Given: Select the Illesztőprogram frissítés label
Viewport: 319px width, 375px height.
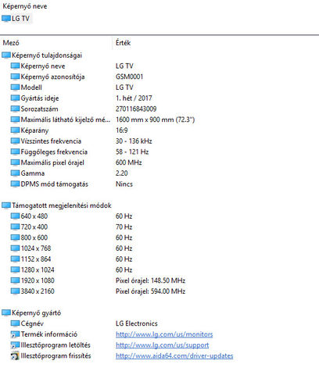Looking at the screenshot, I should coord(56,355).
